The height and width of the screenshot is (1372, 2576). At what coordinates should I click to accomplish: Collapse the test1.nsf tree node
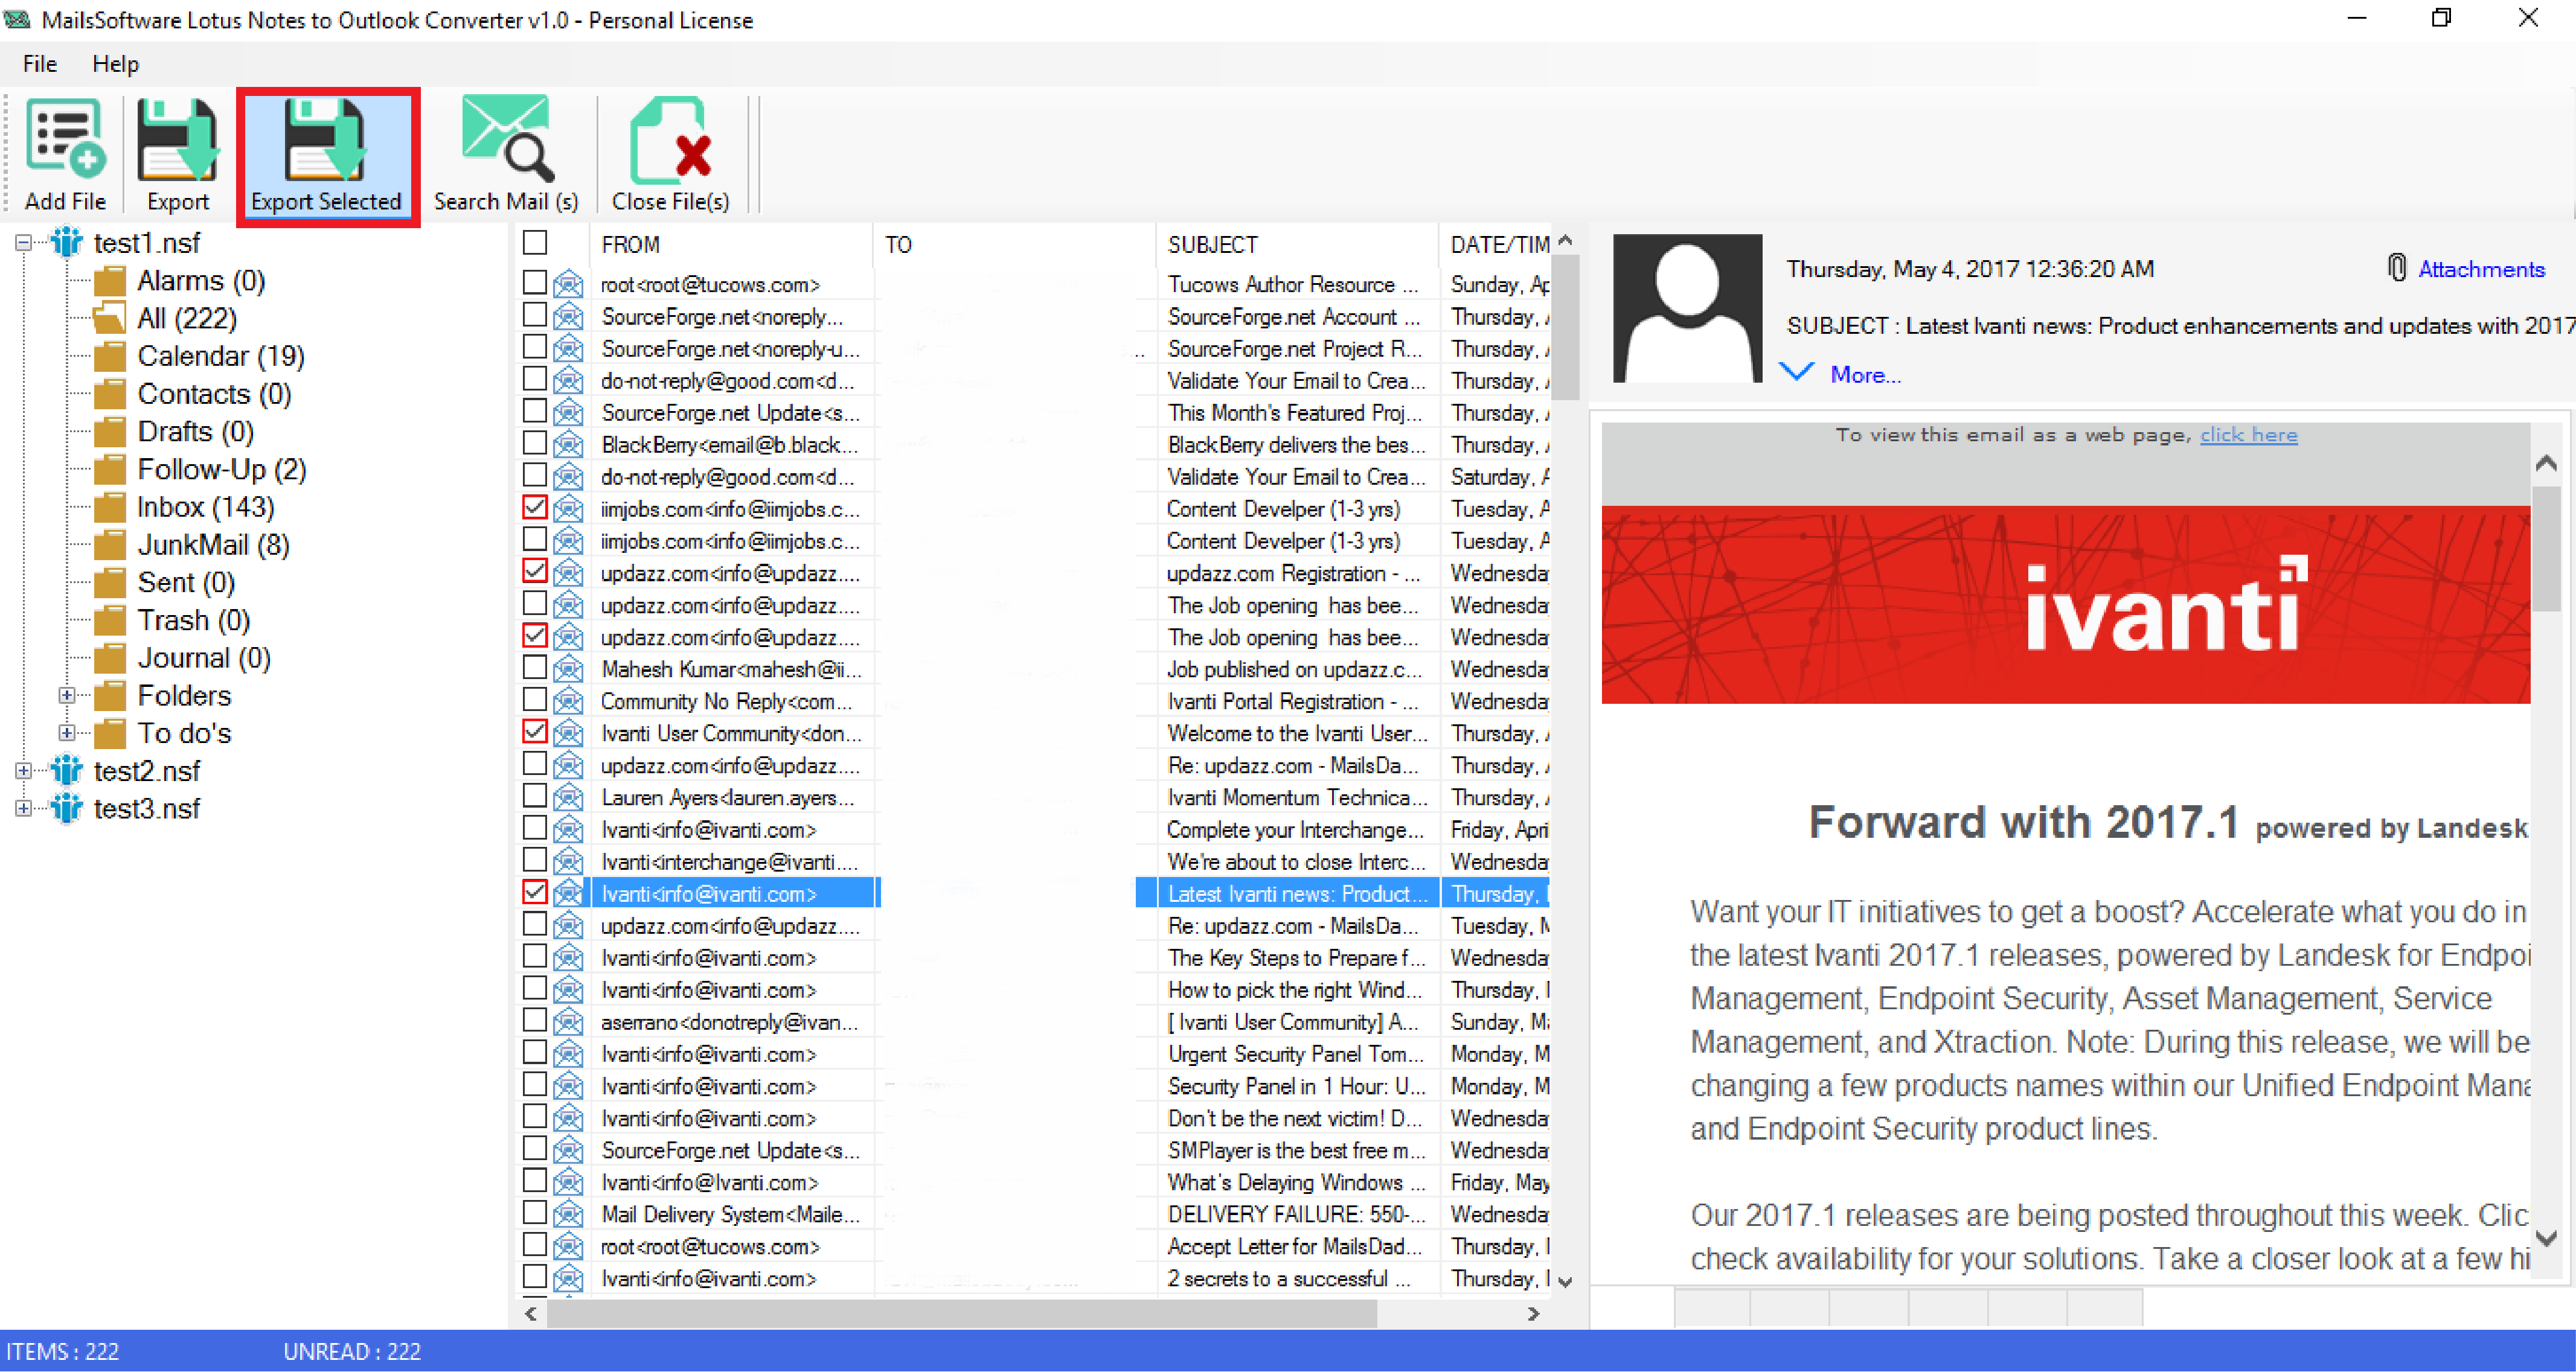click(23, 243)
